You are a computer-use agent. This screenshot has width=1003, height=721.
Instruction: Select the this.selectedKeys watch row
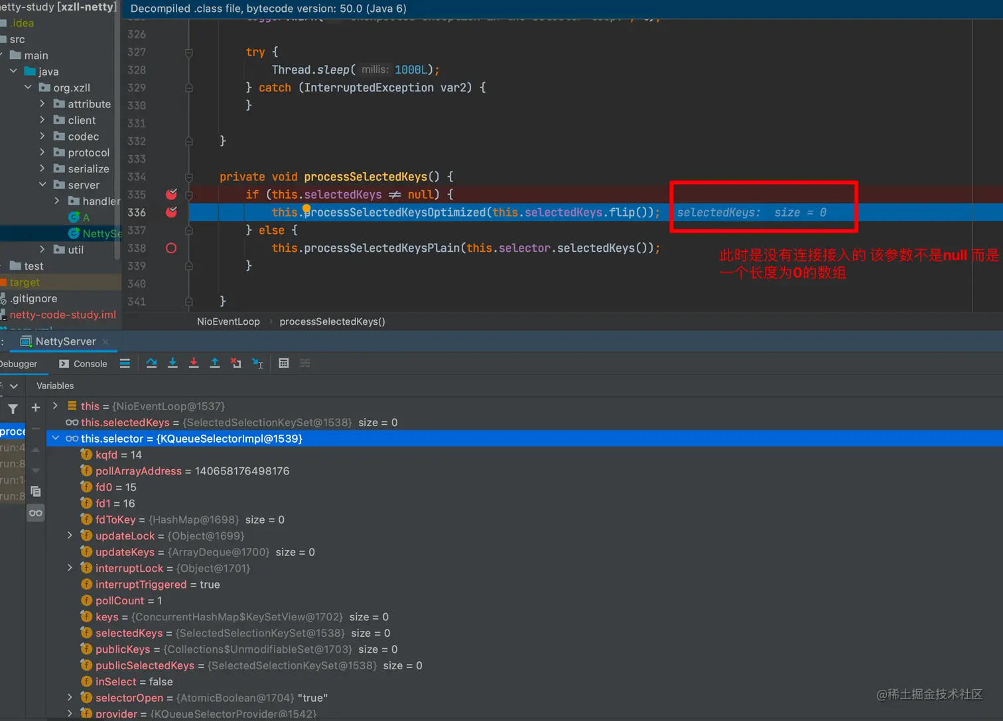[x=524, y=422]
